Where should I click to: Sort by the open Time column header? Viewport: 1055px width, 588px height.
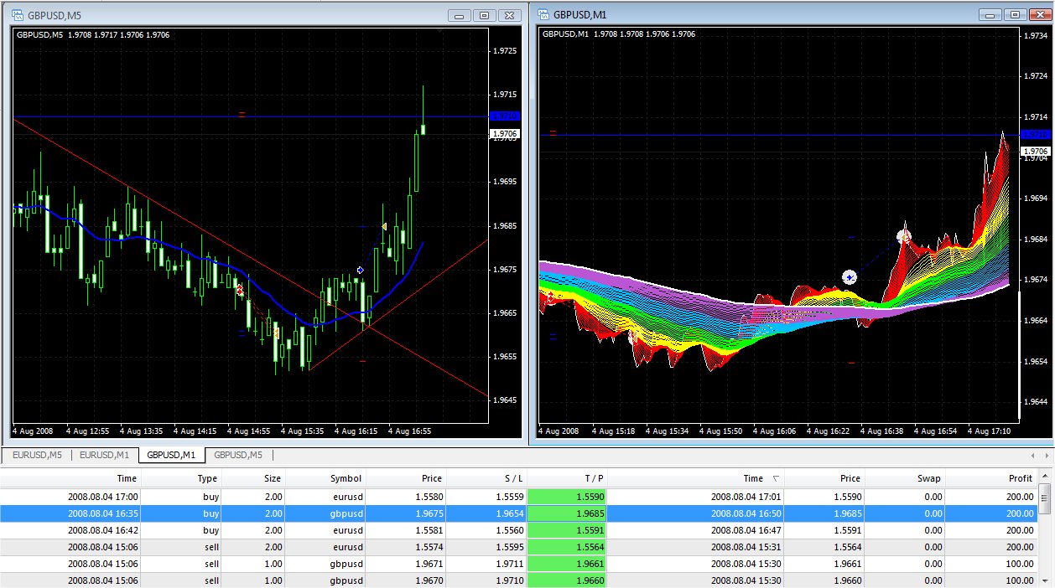point(70,478)
